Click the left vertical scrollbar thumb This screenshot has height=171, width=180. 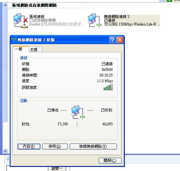point(5,65)
